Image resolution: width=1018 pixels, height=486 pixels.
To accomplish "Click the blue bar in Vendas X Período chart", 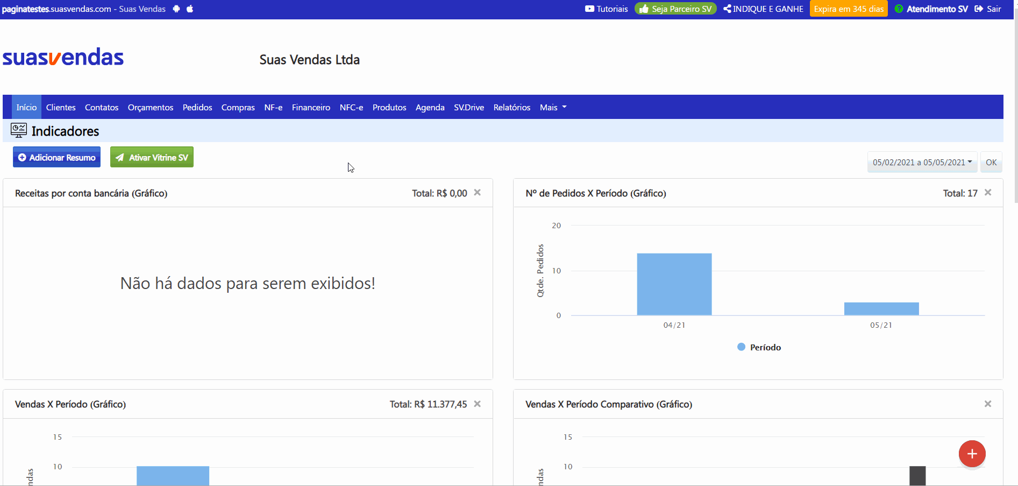I will [x=173, y=476].
